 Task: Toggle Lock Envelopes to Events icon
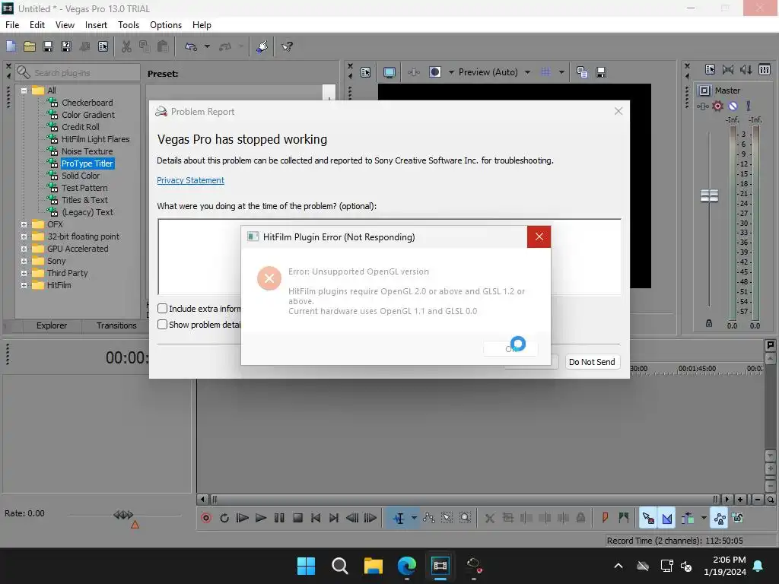coord(720,519)
